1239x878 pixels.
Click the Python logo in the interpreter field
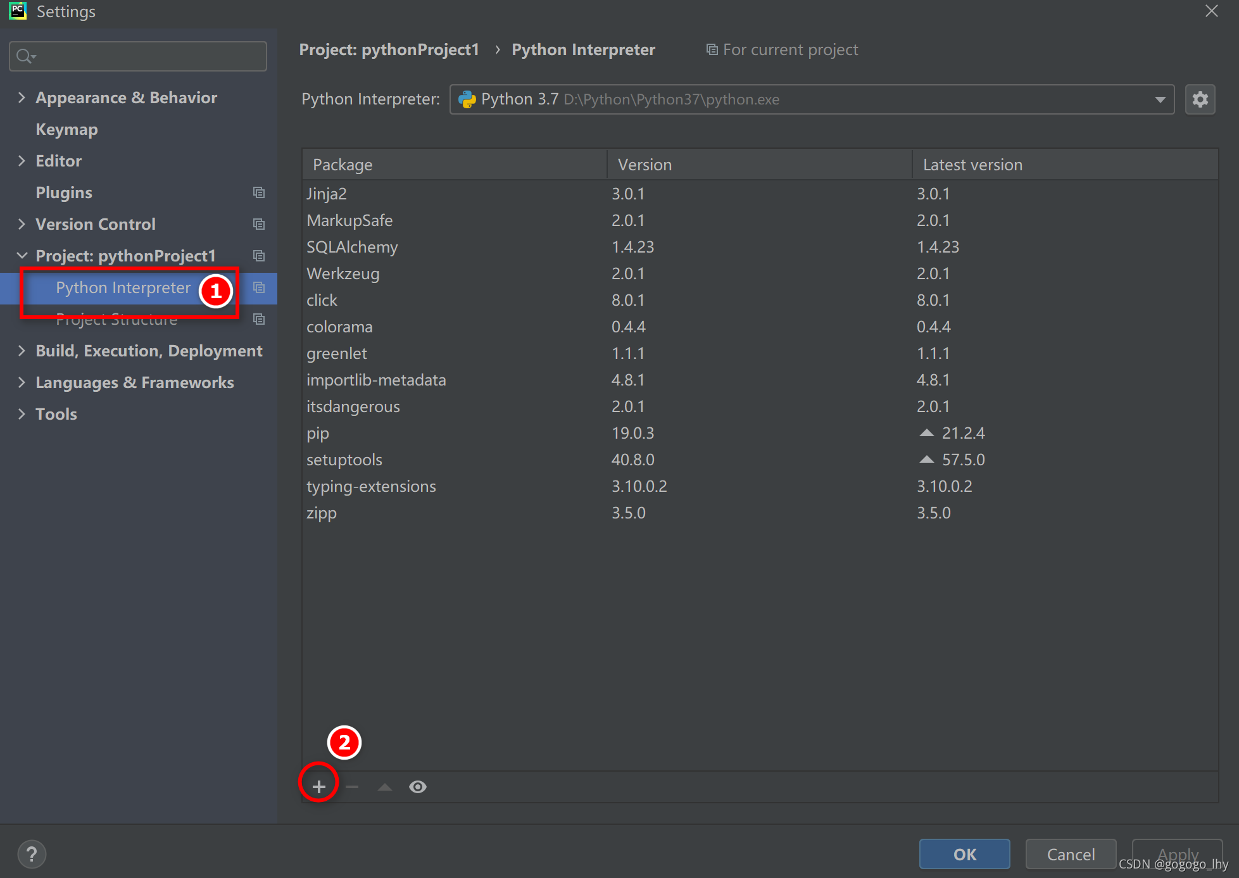[467, 99]
